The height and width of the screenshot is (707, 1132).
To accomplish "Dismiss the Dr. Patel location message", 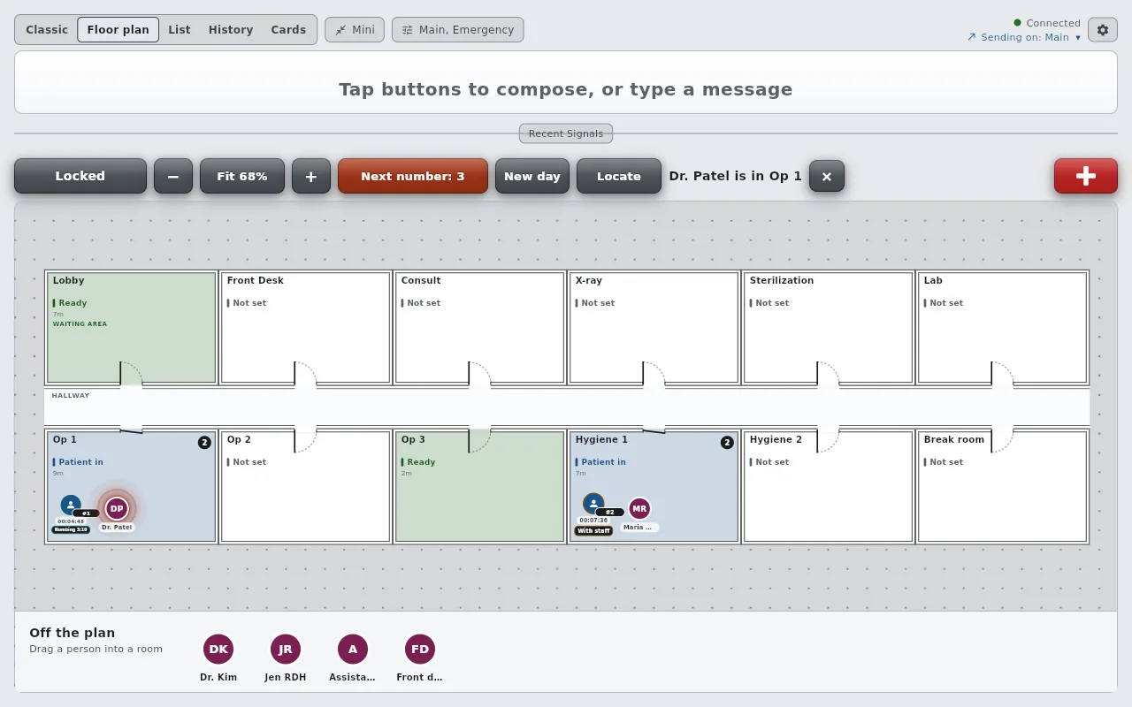I will pos(827,176).
